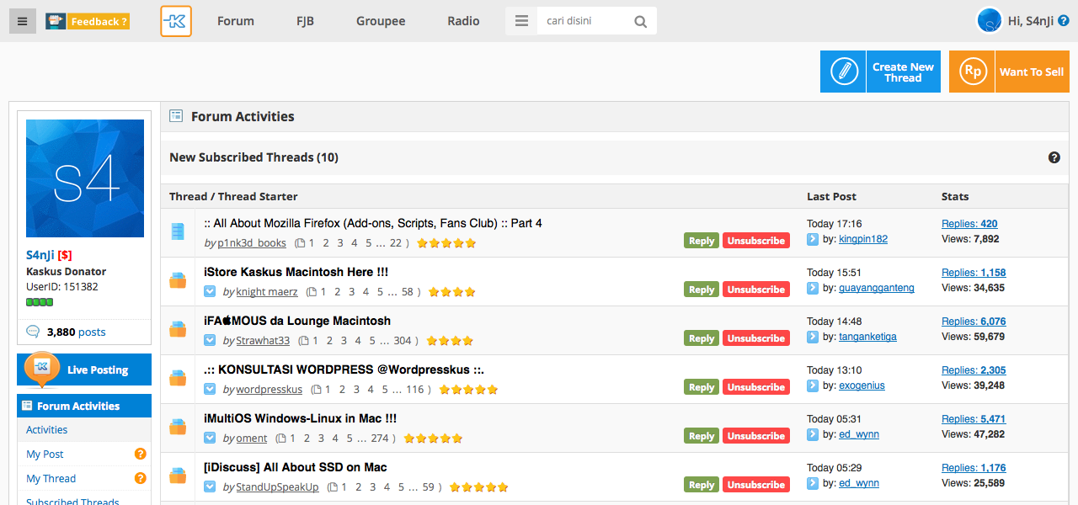
Task: Unsubscribe from the Mozilla Firefox thread
Action: (755, 241)
